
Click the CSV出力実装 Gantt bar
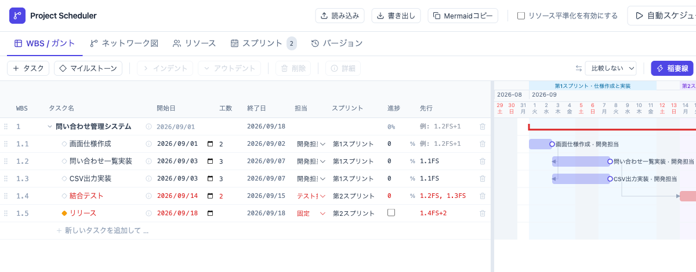click(x=581, y=179)
